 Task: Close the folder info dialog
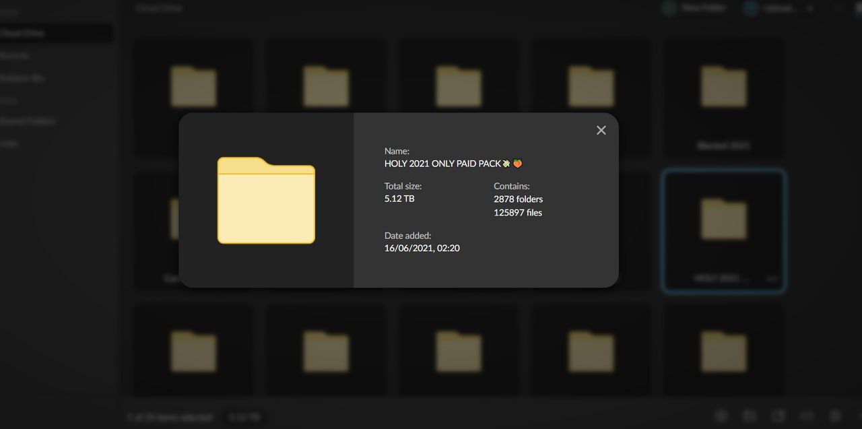[x=601, y=130]
